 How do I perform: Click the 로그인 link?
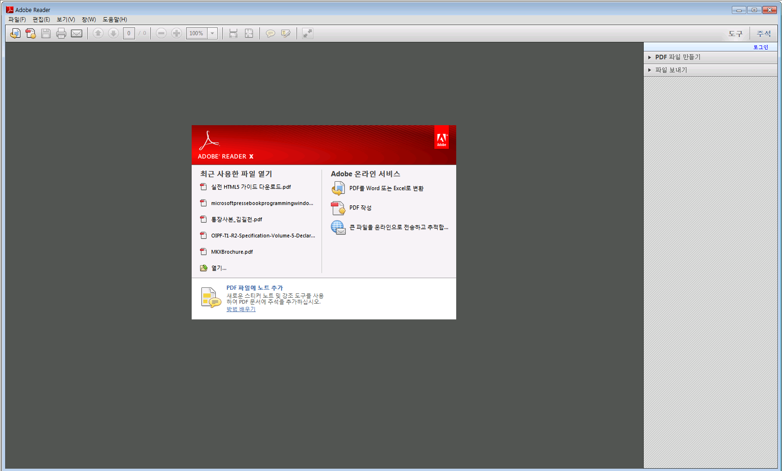[x=761, y=47]
